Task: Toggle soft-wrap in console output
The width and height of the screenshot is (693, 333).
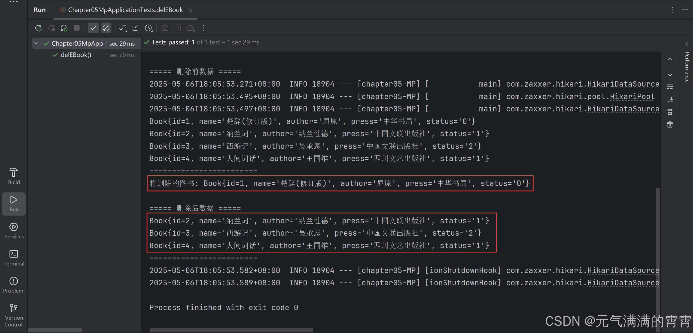Action: [670, 87]
